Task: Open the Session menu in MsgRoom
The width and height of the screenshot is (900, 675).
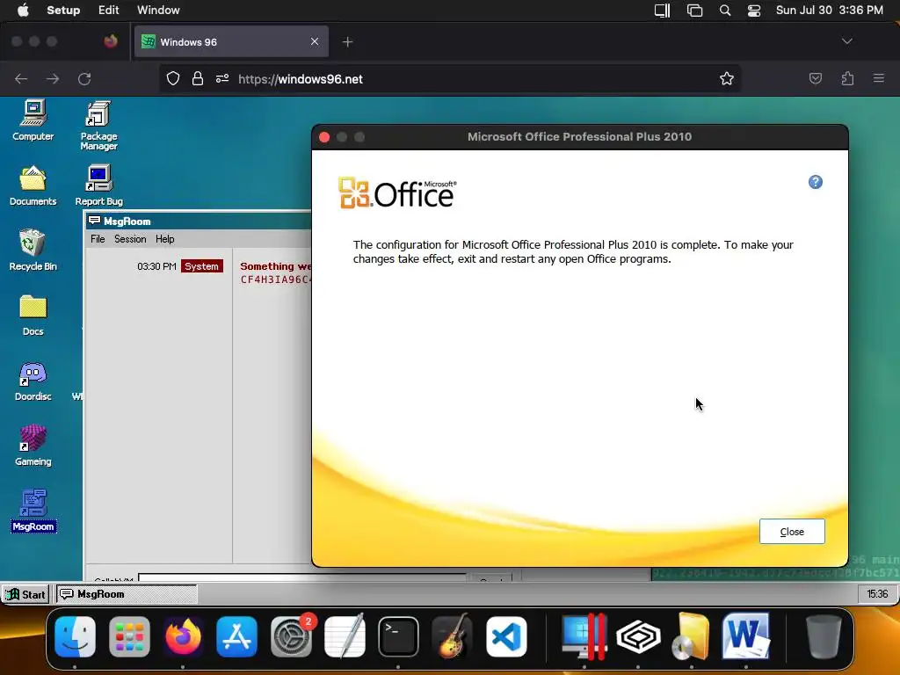Action: 130,239
